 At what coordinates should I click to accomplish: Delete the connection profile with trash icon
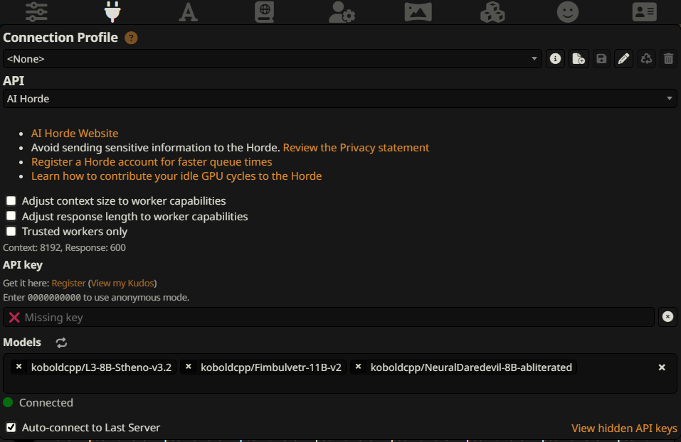[668, 59]
